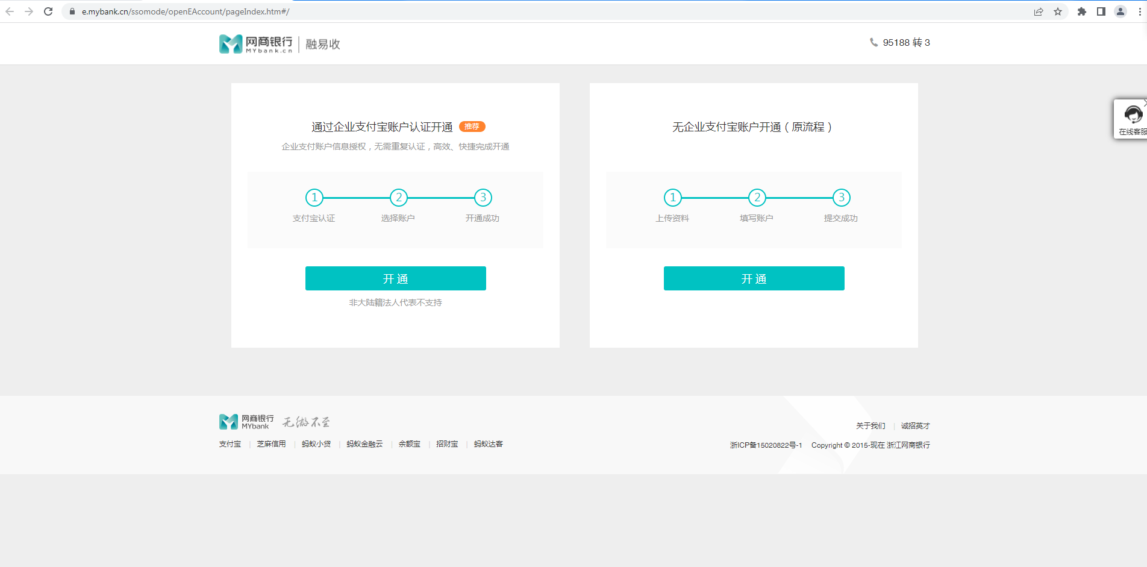Click the 推荐 orange badge
This screenshot has width=1147, height=567.
pyautogui.click(x=472, y=127)
